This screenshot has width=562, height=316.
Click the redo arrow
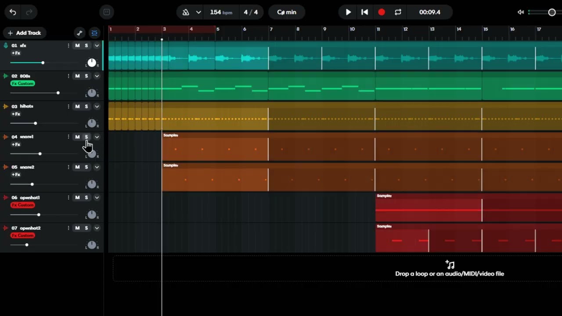coord(29,12)
